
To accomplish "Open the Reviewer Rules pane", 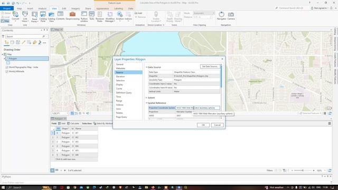I will coord(100,17).
